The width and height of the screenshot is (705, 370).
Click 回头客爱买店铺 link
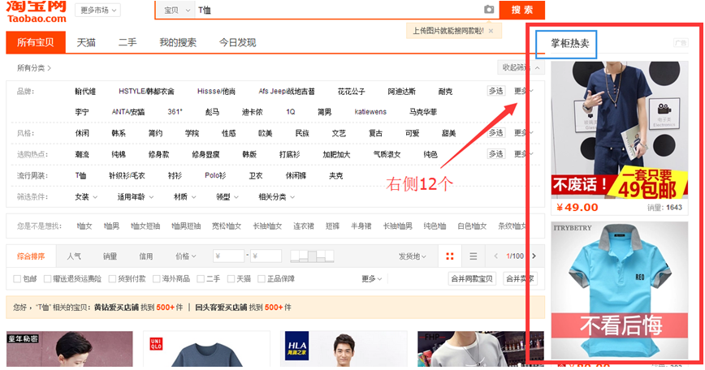[221, 308]
